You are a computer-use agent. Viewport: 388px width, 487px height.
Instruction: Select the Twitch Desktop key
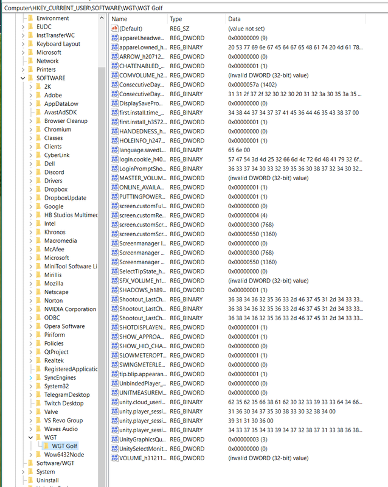(64, 403)
